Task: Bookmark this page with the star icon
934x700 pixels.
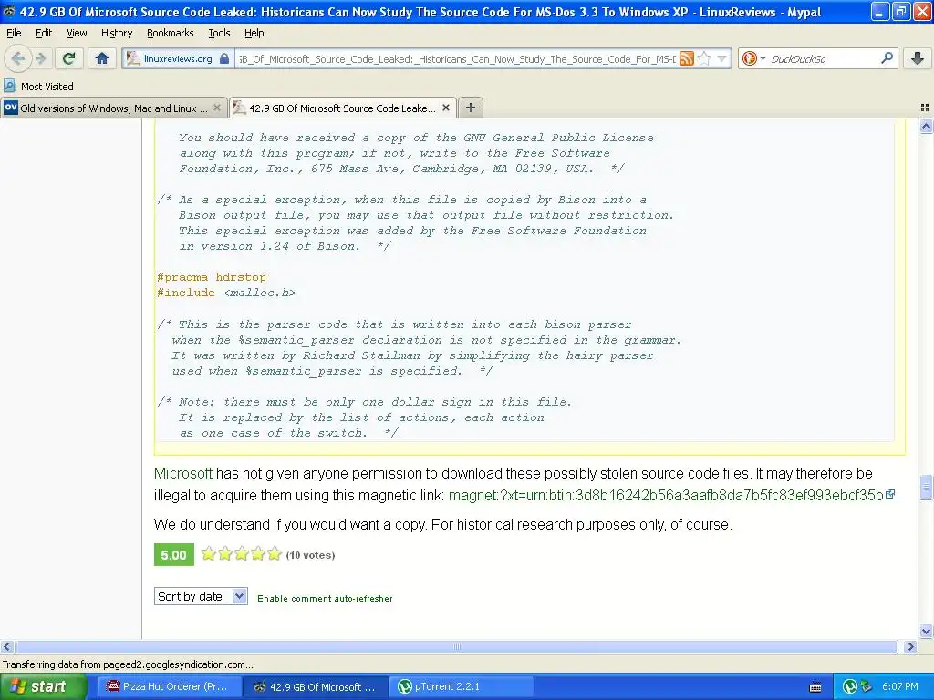Action: point(705,58)
